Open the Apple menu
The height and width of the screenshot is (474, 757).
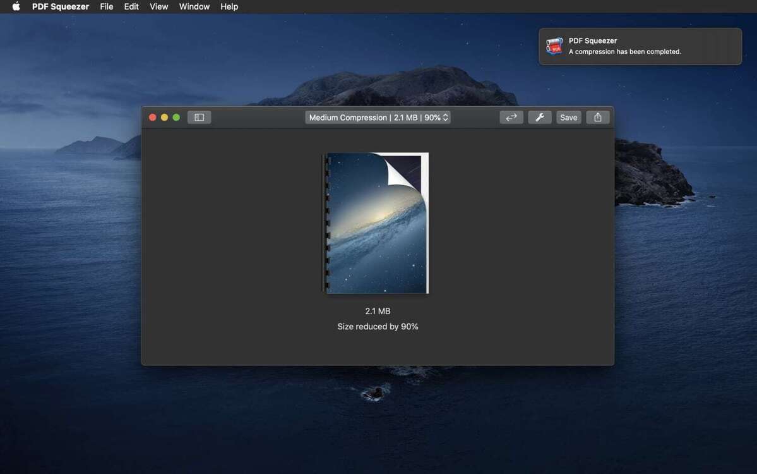(16, 6)
